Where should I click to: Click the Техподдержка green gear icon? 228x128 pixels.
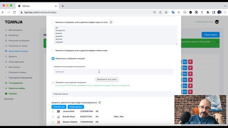coord(6,83)
